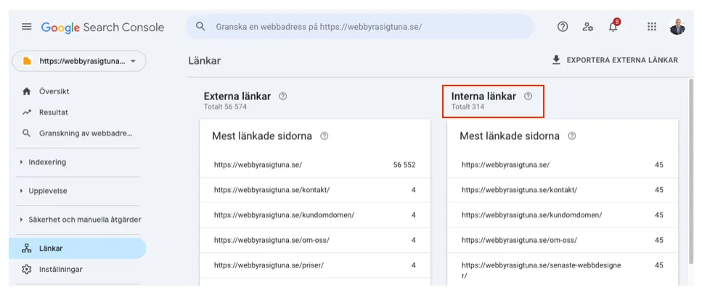The width and height of the screenshot is (702, 295).
Task: Click the Totalt 56 574 text
Action: [x=225, y=107]
